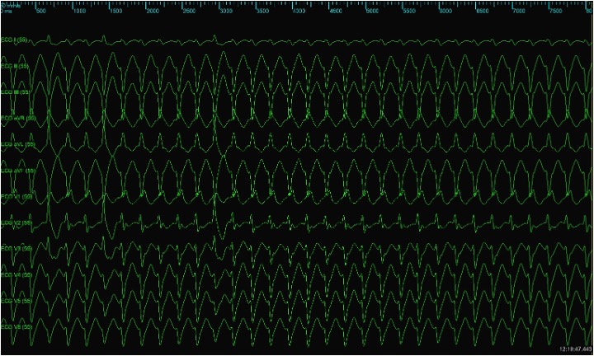Click the 7000 ms mark on time ruler

[x=519, y=11]
